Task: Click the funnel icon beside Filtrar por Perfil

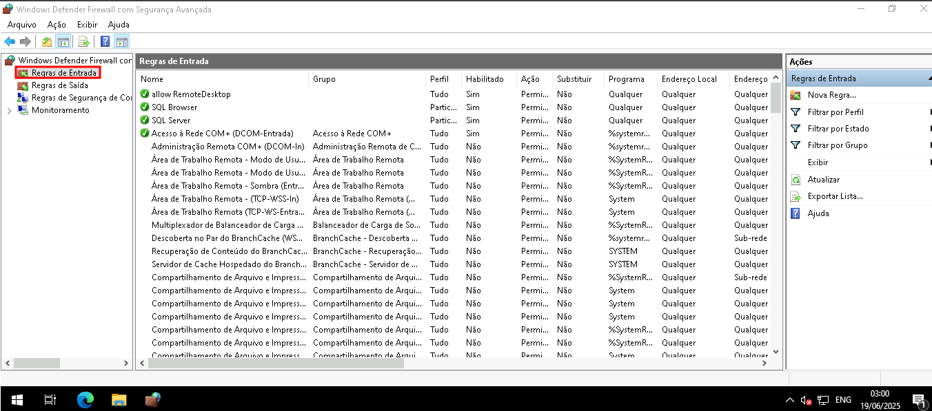Action: tap(796, 112)
